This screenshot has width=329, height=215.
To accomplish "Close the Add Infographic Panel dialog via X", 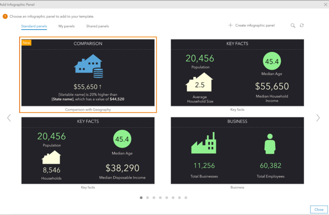I will (326, 4).
